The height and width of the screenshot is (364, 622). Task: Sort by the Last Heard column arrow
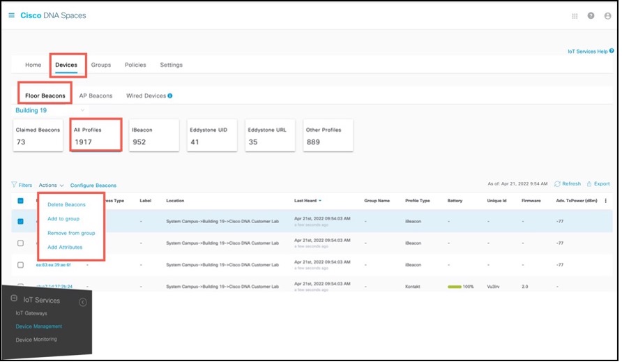point(320,201)
